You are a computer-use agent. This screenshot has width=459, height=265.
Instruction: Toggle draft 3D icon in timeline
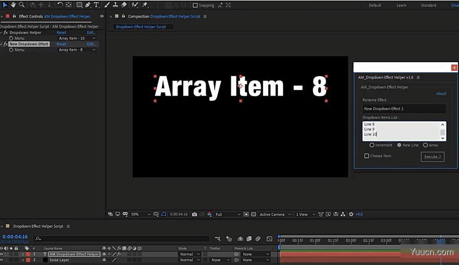click(229, 239)
